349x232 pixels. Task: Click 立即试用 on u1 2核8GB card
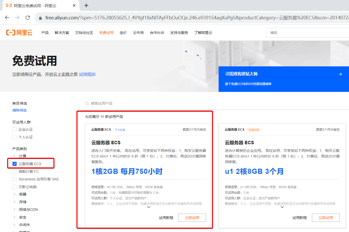[326, 218]
